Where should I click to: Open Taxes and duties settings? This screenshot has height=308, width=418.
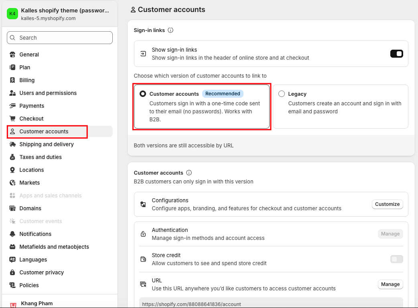pyautogui.click(x=41, y=157)
